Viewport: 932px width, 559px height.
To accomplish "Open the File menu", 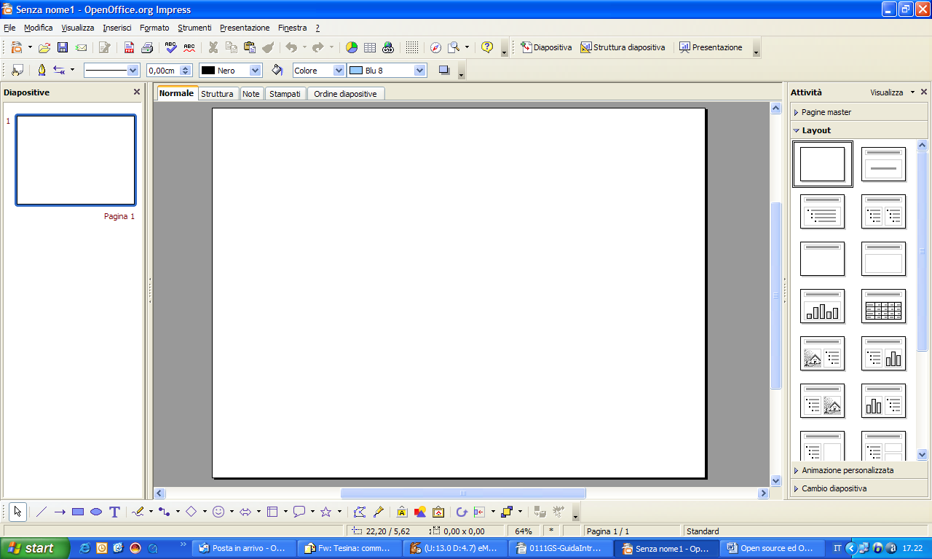I will [9, 28].
